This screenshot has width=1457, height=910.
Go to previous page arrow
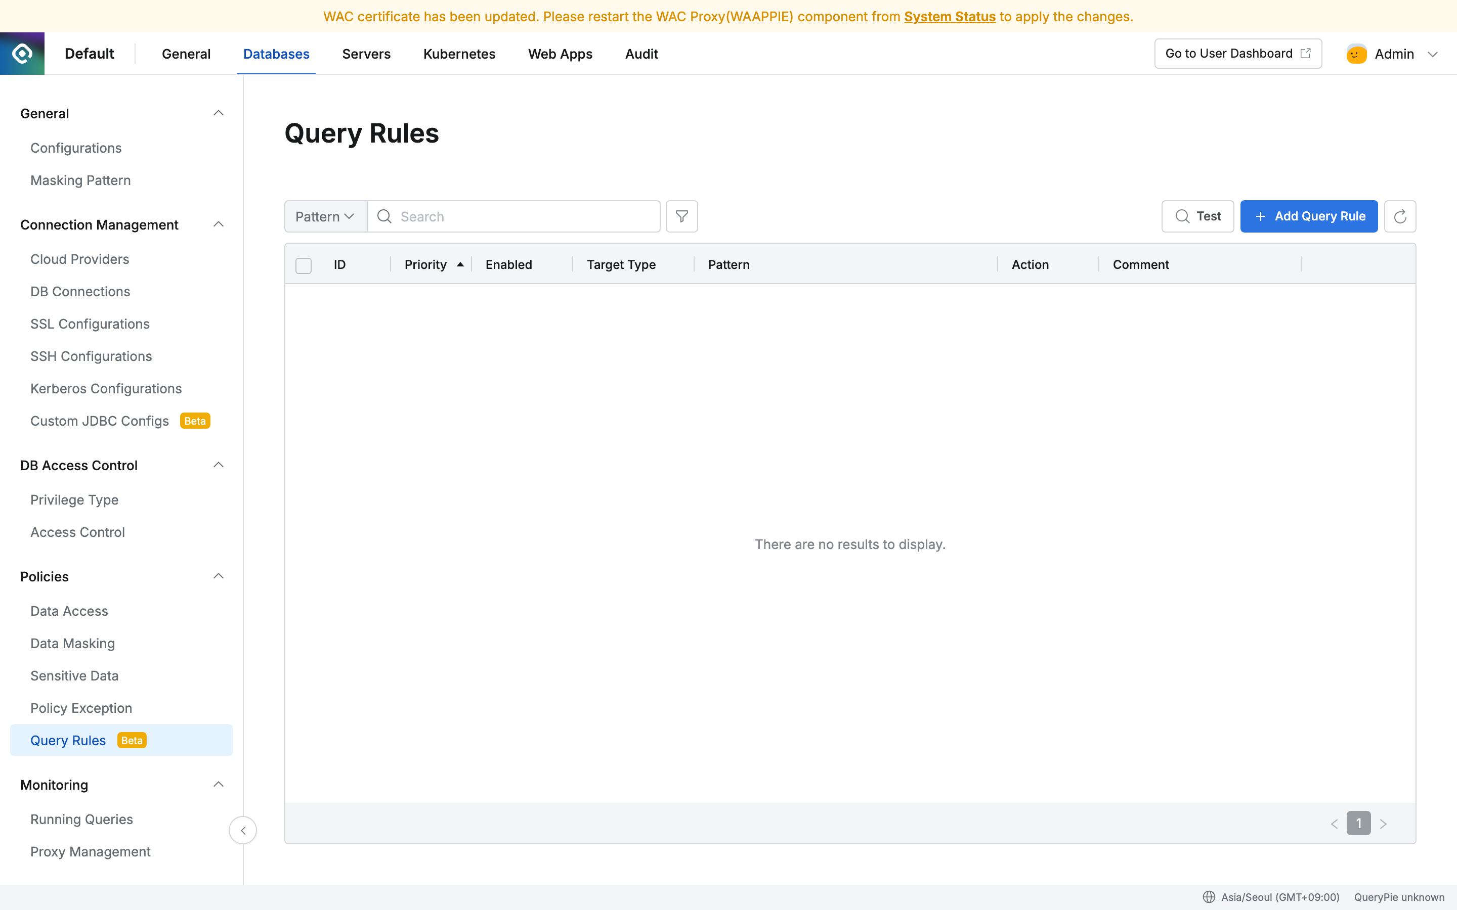tap(1334, 824)
